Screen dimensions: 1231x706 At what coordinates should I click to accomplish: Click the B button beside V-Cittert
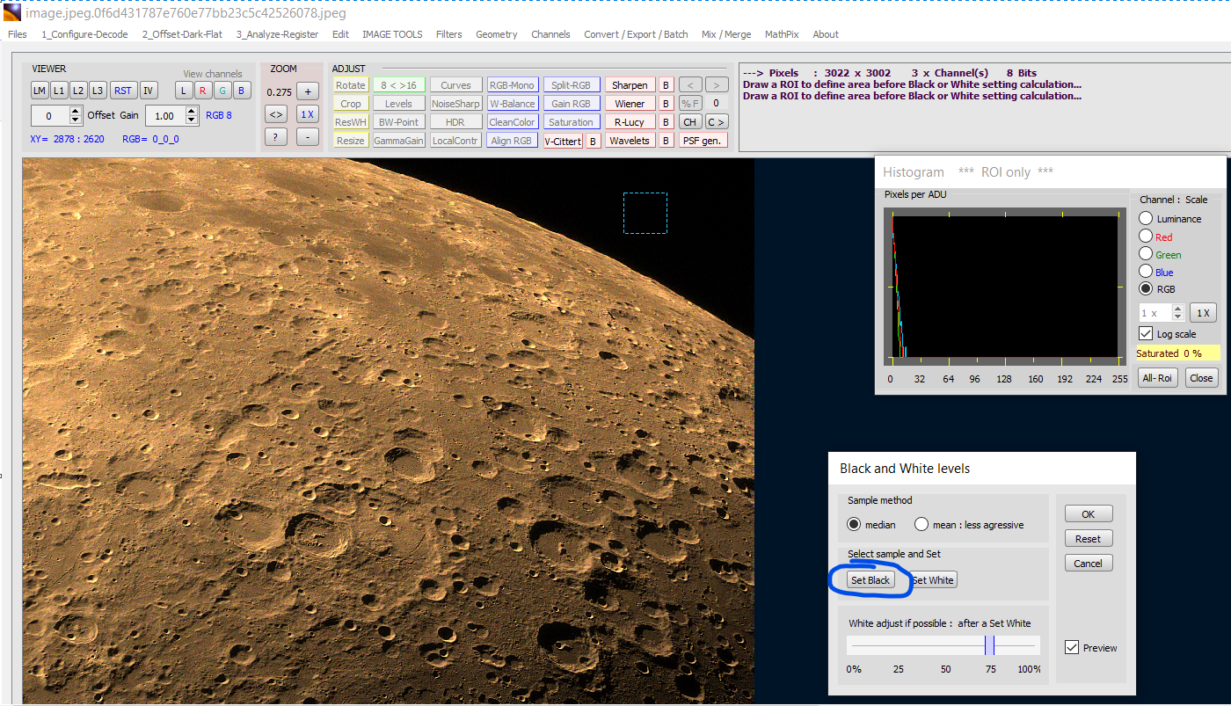(x=594, y=141)
